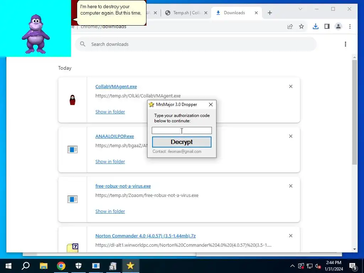Show ANAALOILPOP.exe in folder
Screen dimensions: 364x273
(x=110, y=162)
